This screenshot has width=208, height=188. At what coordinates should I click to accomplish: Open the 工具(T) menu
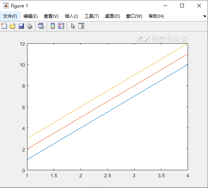(x=92, y=16)
